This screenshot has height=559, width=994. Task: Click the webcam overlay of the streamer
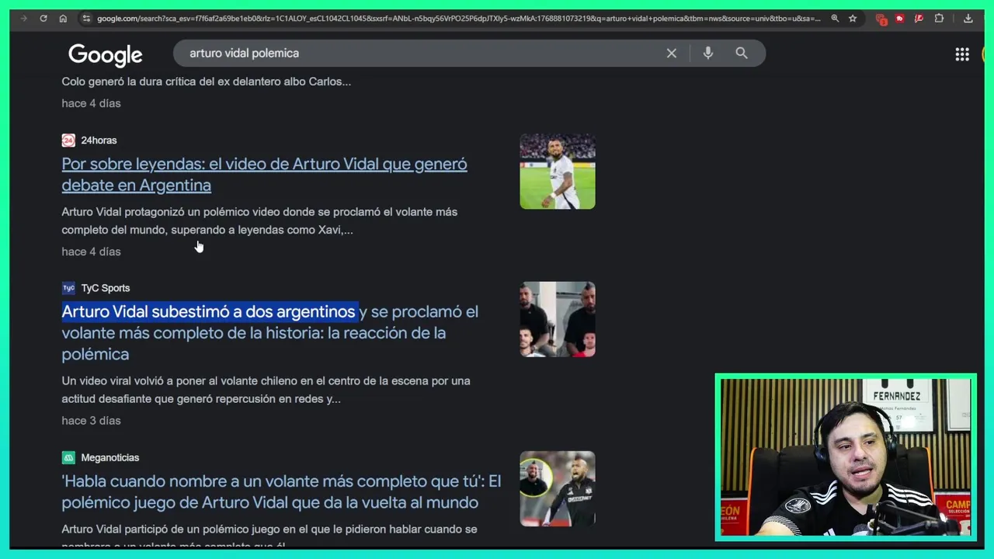click(x=846, y=457)
